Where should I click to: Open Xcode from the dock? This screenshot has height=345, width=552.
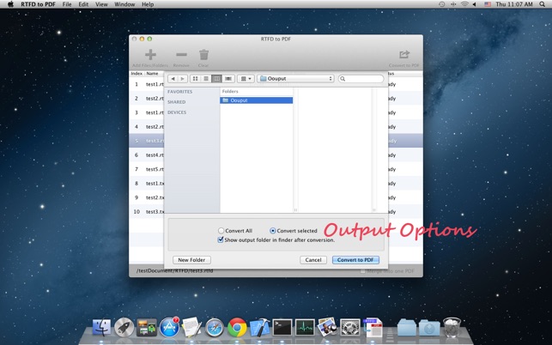pos(259,327)
